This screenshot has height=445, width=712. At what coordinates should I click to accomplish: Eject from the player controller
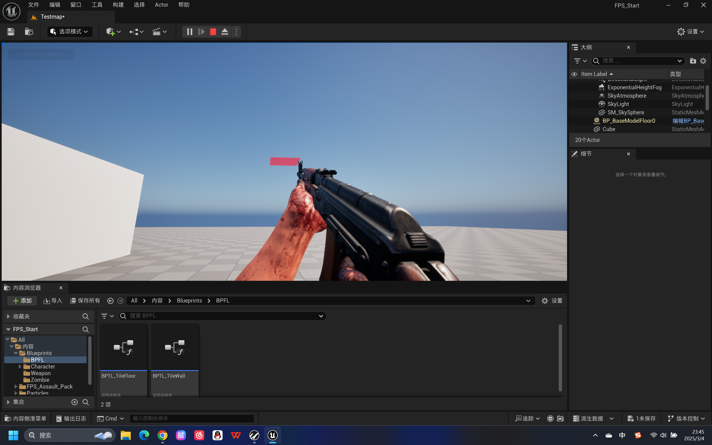225,32
